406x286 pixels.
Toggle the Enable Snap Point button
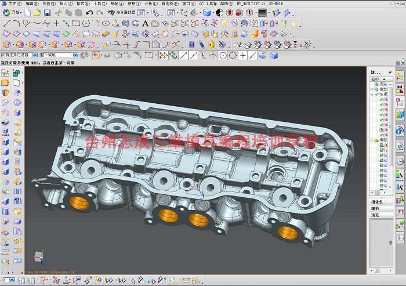coord(164,56)
